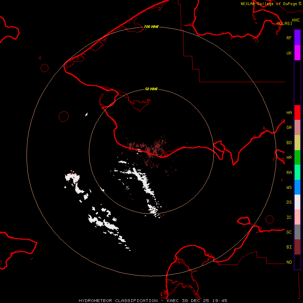Click the WS blue legend swatch

[297, 187]
